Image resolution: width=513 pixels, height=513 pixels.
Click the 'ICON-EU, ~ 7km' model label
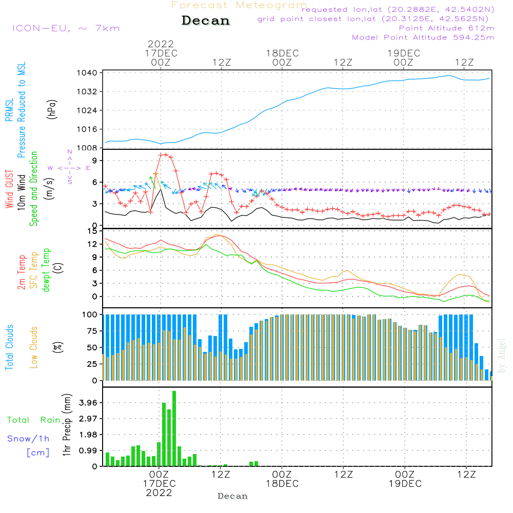pyautogui.click(x=66, y=28)
